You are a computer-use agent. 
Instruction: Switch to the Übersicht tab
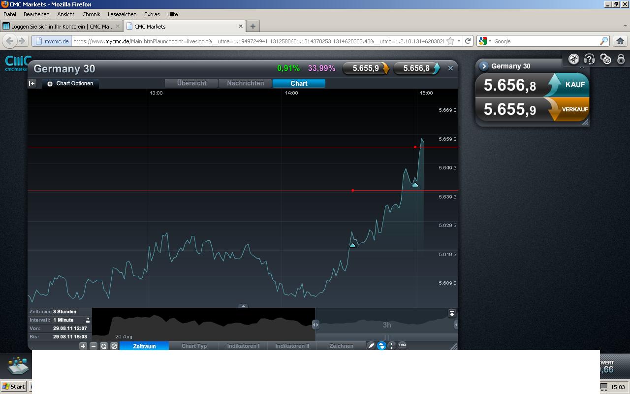click(191, 83)
